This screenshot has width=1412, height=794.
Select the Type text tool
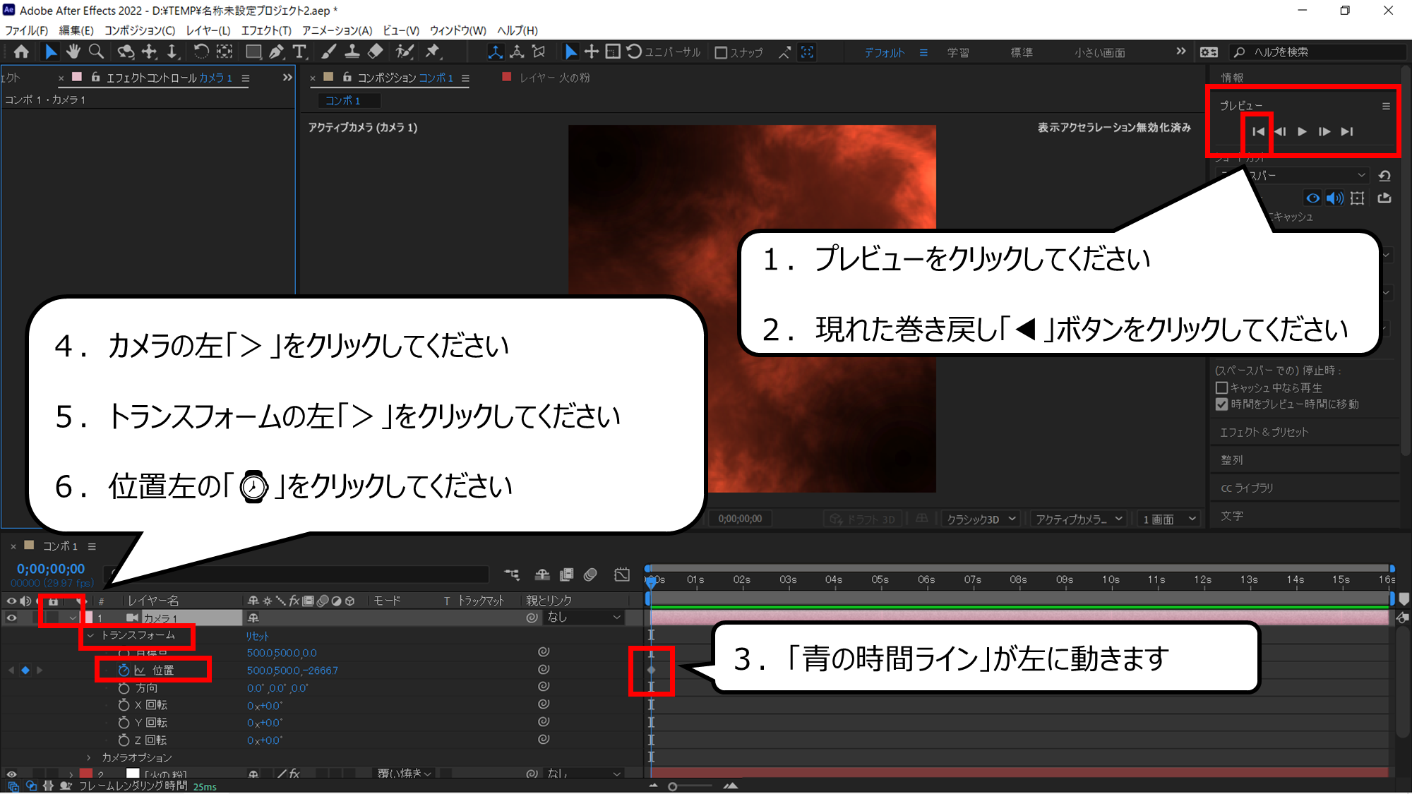click(299, 52)
